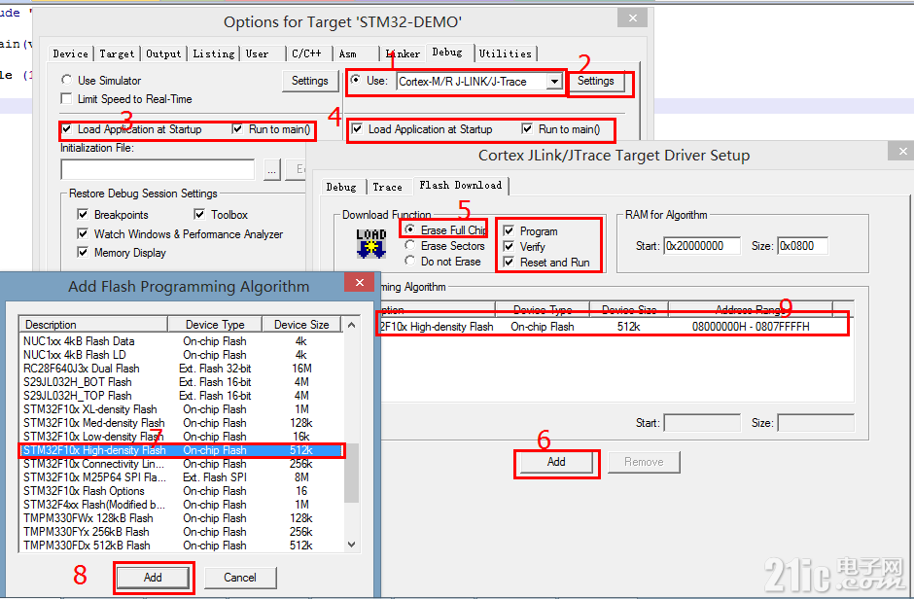914x599 pixels.
Task: Select STM32F10x XL-density Flash row
Action: coord(181,409)
